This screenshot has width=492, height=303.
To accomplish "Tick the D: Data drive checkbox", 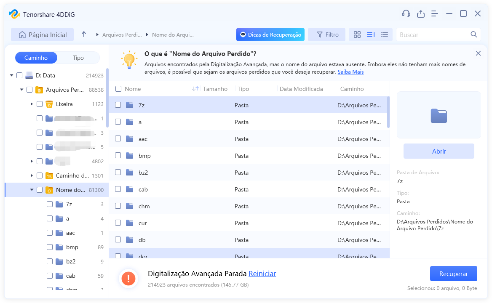I will (19, 76).
